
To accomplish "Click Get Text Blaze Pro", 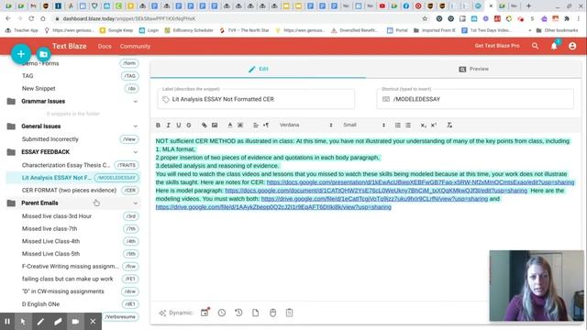I will pos(497,46).
